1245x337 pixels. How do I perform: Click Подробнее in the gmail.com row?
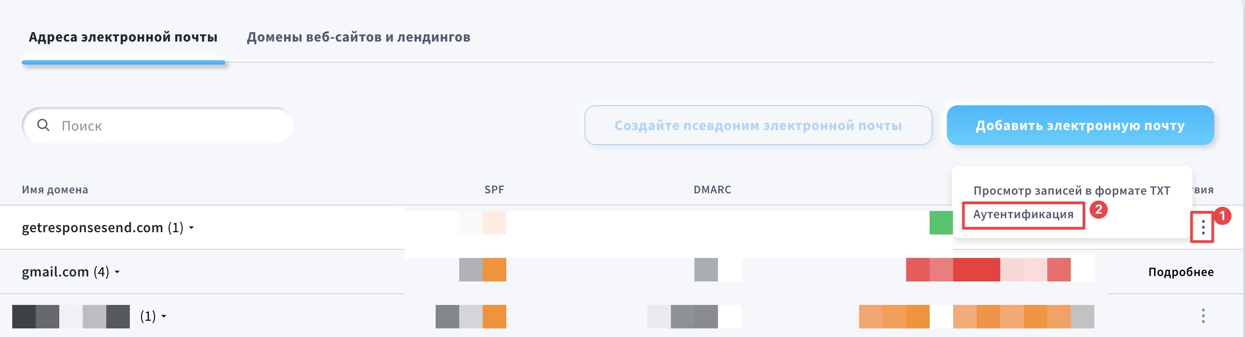[x=1181, y=272]
